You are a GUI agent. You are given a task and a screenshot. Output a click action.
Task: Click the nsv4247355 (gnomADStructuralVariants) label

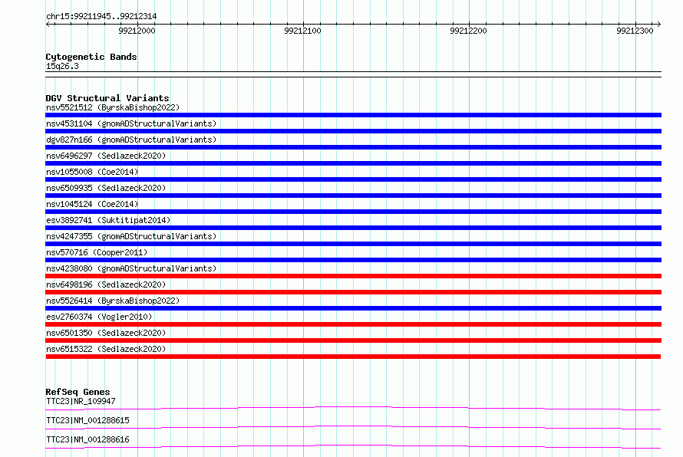(131, 236)
